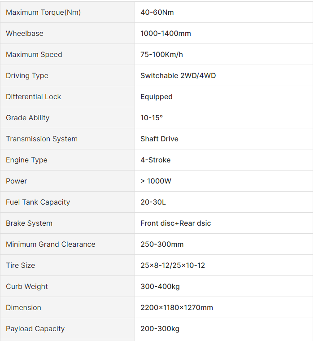This screenshot has width=314, height=341.
Task: Click the Engine Type label
Action: tap(26, 160)
